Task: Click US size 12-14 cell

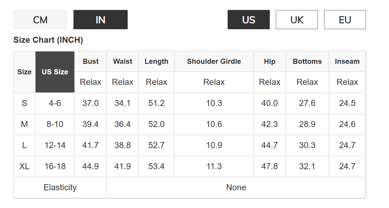Action: (55, 145)
